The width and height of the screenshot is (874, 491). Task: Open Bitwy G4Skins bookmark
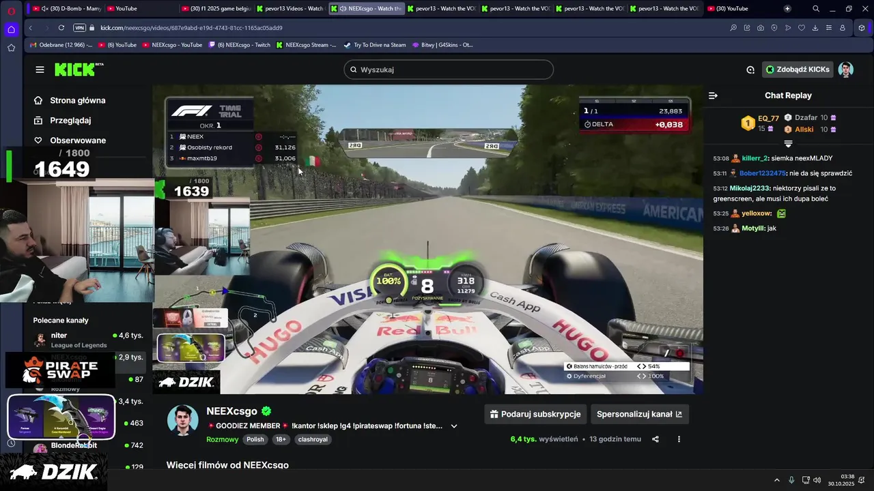(x=442, y=45)
